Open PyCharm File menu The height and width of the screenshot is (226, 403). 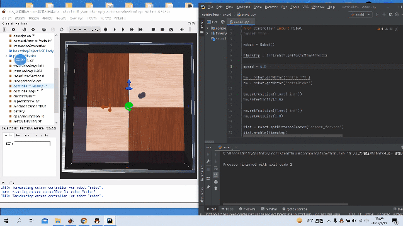pyautogui.click(x=210, y=7)
